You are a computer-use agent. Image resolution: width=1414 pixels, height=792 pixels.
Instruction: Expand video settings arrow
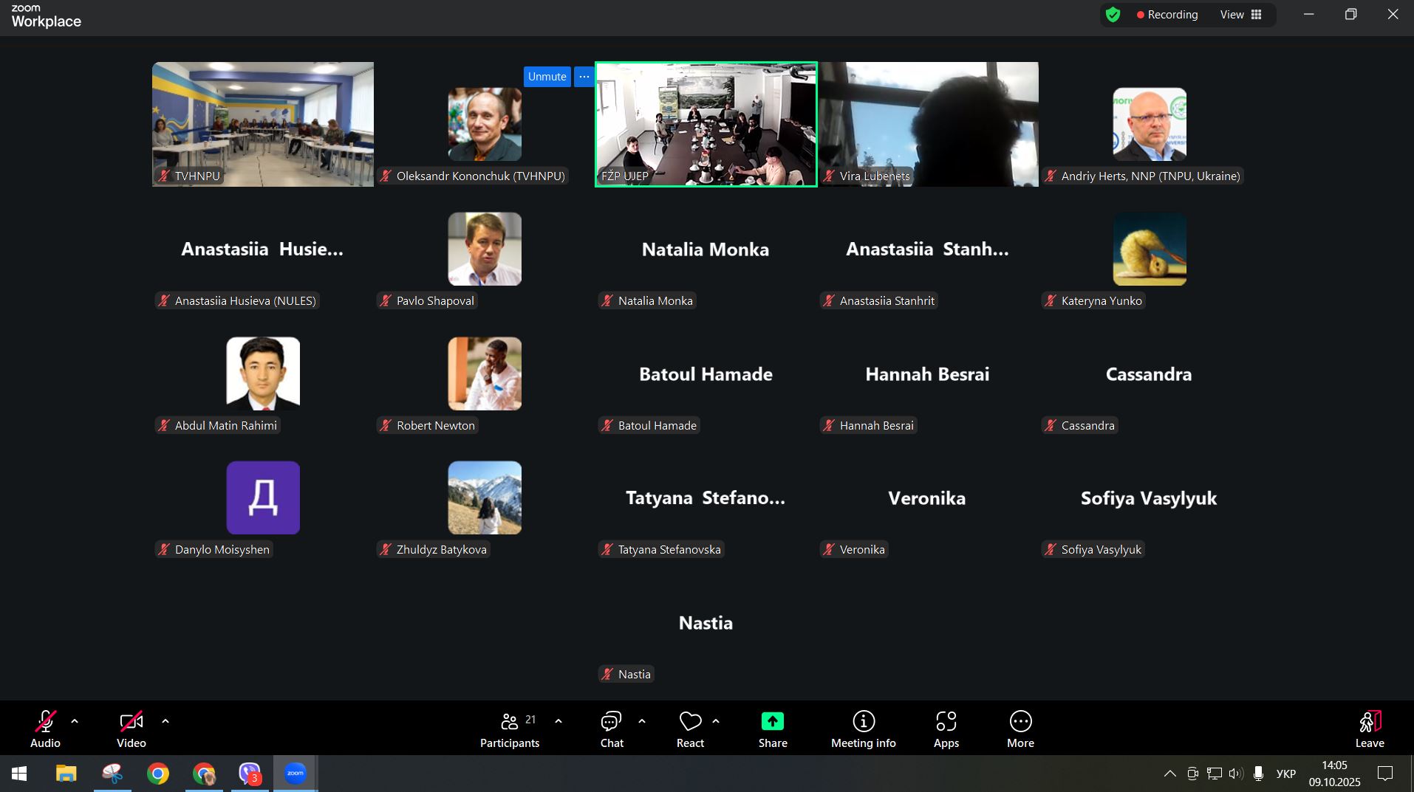165,721
